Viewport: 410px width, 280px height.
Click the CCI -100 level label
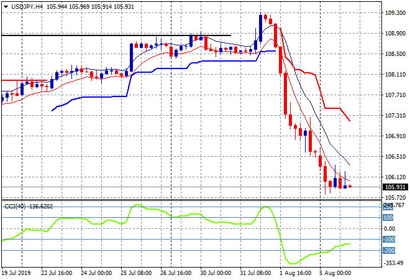tap(389, 240)
